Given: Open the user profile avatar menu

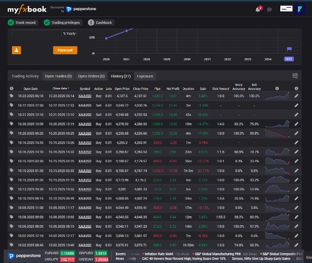Looking at the screenshot, I should tap(301, 9).
